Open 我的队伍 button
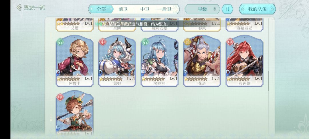 tap(257, 9)
